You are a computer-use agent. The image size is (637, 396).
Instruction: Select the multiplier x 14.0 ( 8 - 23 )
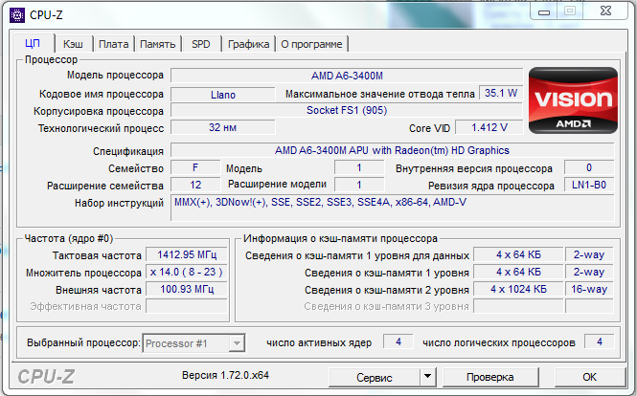tap(187, 272)
